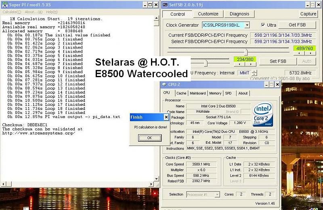Maximize the Super PI window
This screenshot has height=210, width=323.
[150, 5]
